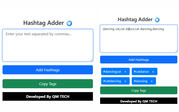Click the hashtag icon beside the larger Hashtag Adder title
This screenshot has width=179, height=112.
tap(69, 23)
